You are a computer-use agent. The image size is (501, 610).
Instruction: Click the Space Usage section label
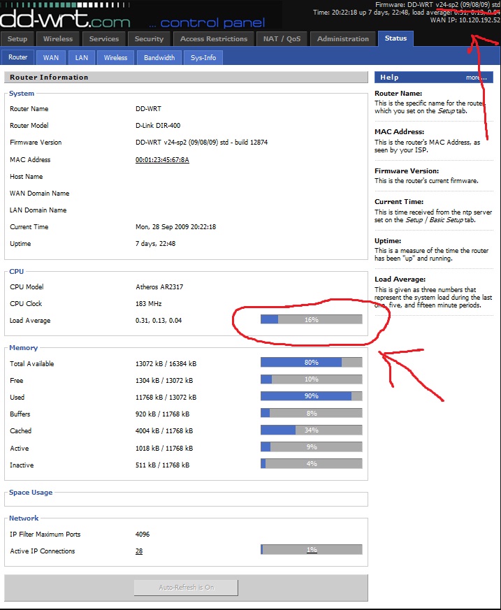(x=31, y=492)
